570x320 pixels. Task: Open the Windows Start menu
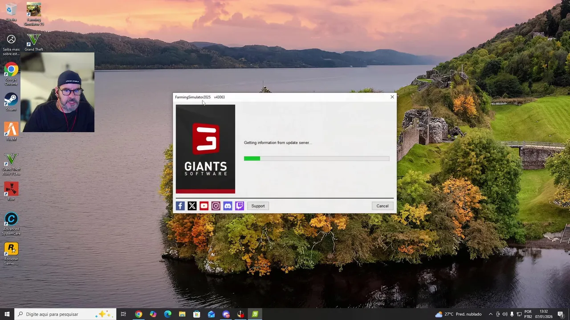pyautogui.click(x=7, y=314)
